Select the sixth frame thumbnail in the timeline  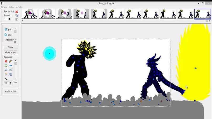point(116,14)
